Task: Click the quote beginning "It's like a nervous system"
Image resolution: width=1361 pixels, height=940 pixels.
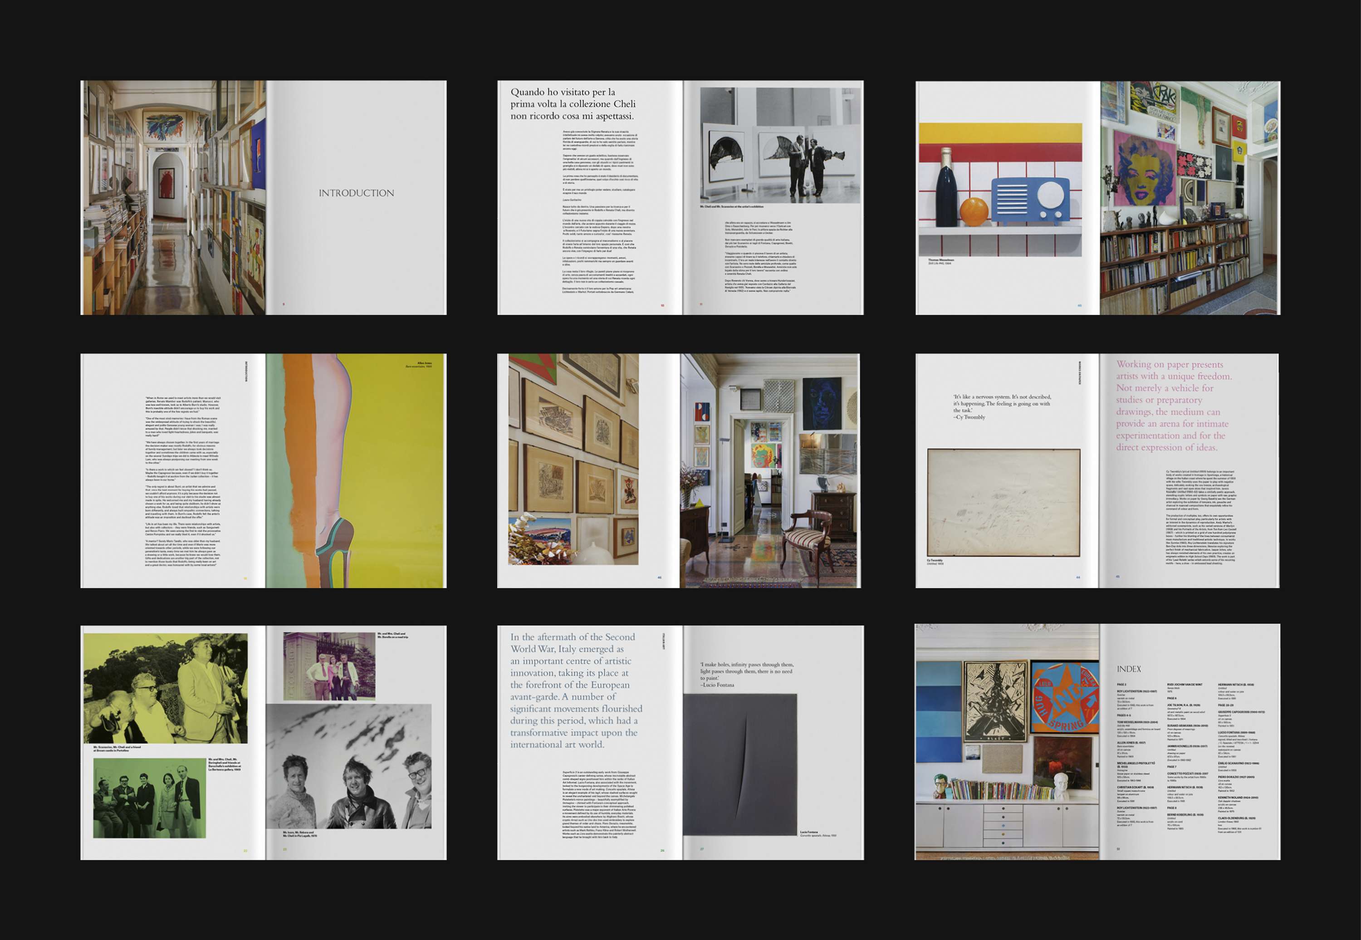Action: click(x=1002, y=406)
